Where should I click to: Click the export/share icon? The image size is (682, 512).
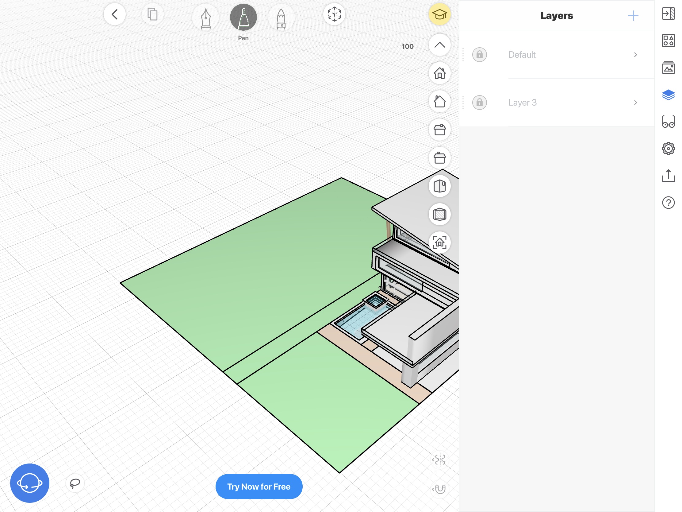(668, 176)
